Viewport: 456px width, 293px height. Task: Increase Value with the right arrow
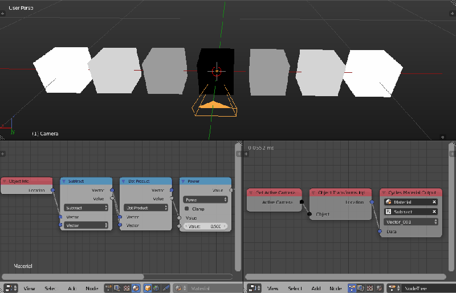pos(225,226)
